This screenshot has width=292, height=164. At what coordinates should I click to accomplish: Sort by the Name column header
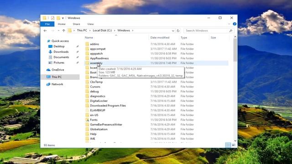(89, 37)
